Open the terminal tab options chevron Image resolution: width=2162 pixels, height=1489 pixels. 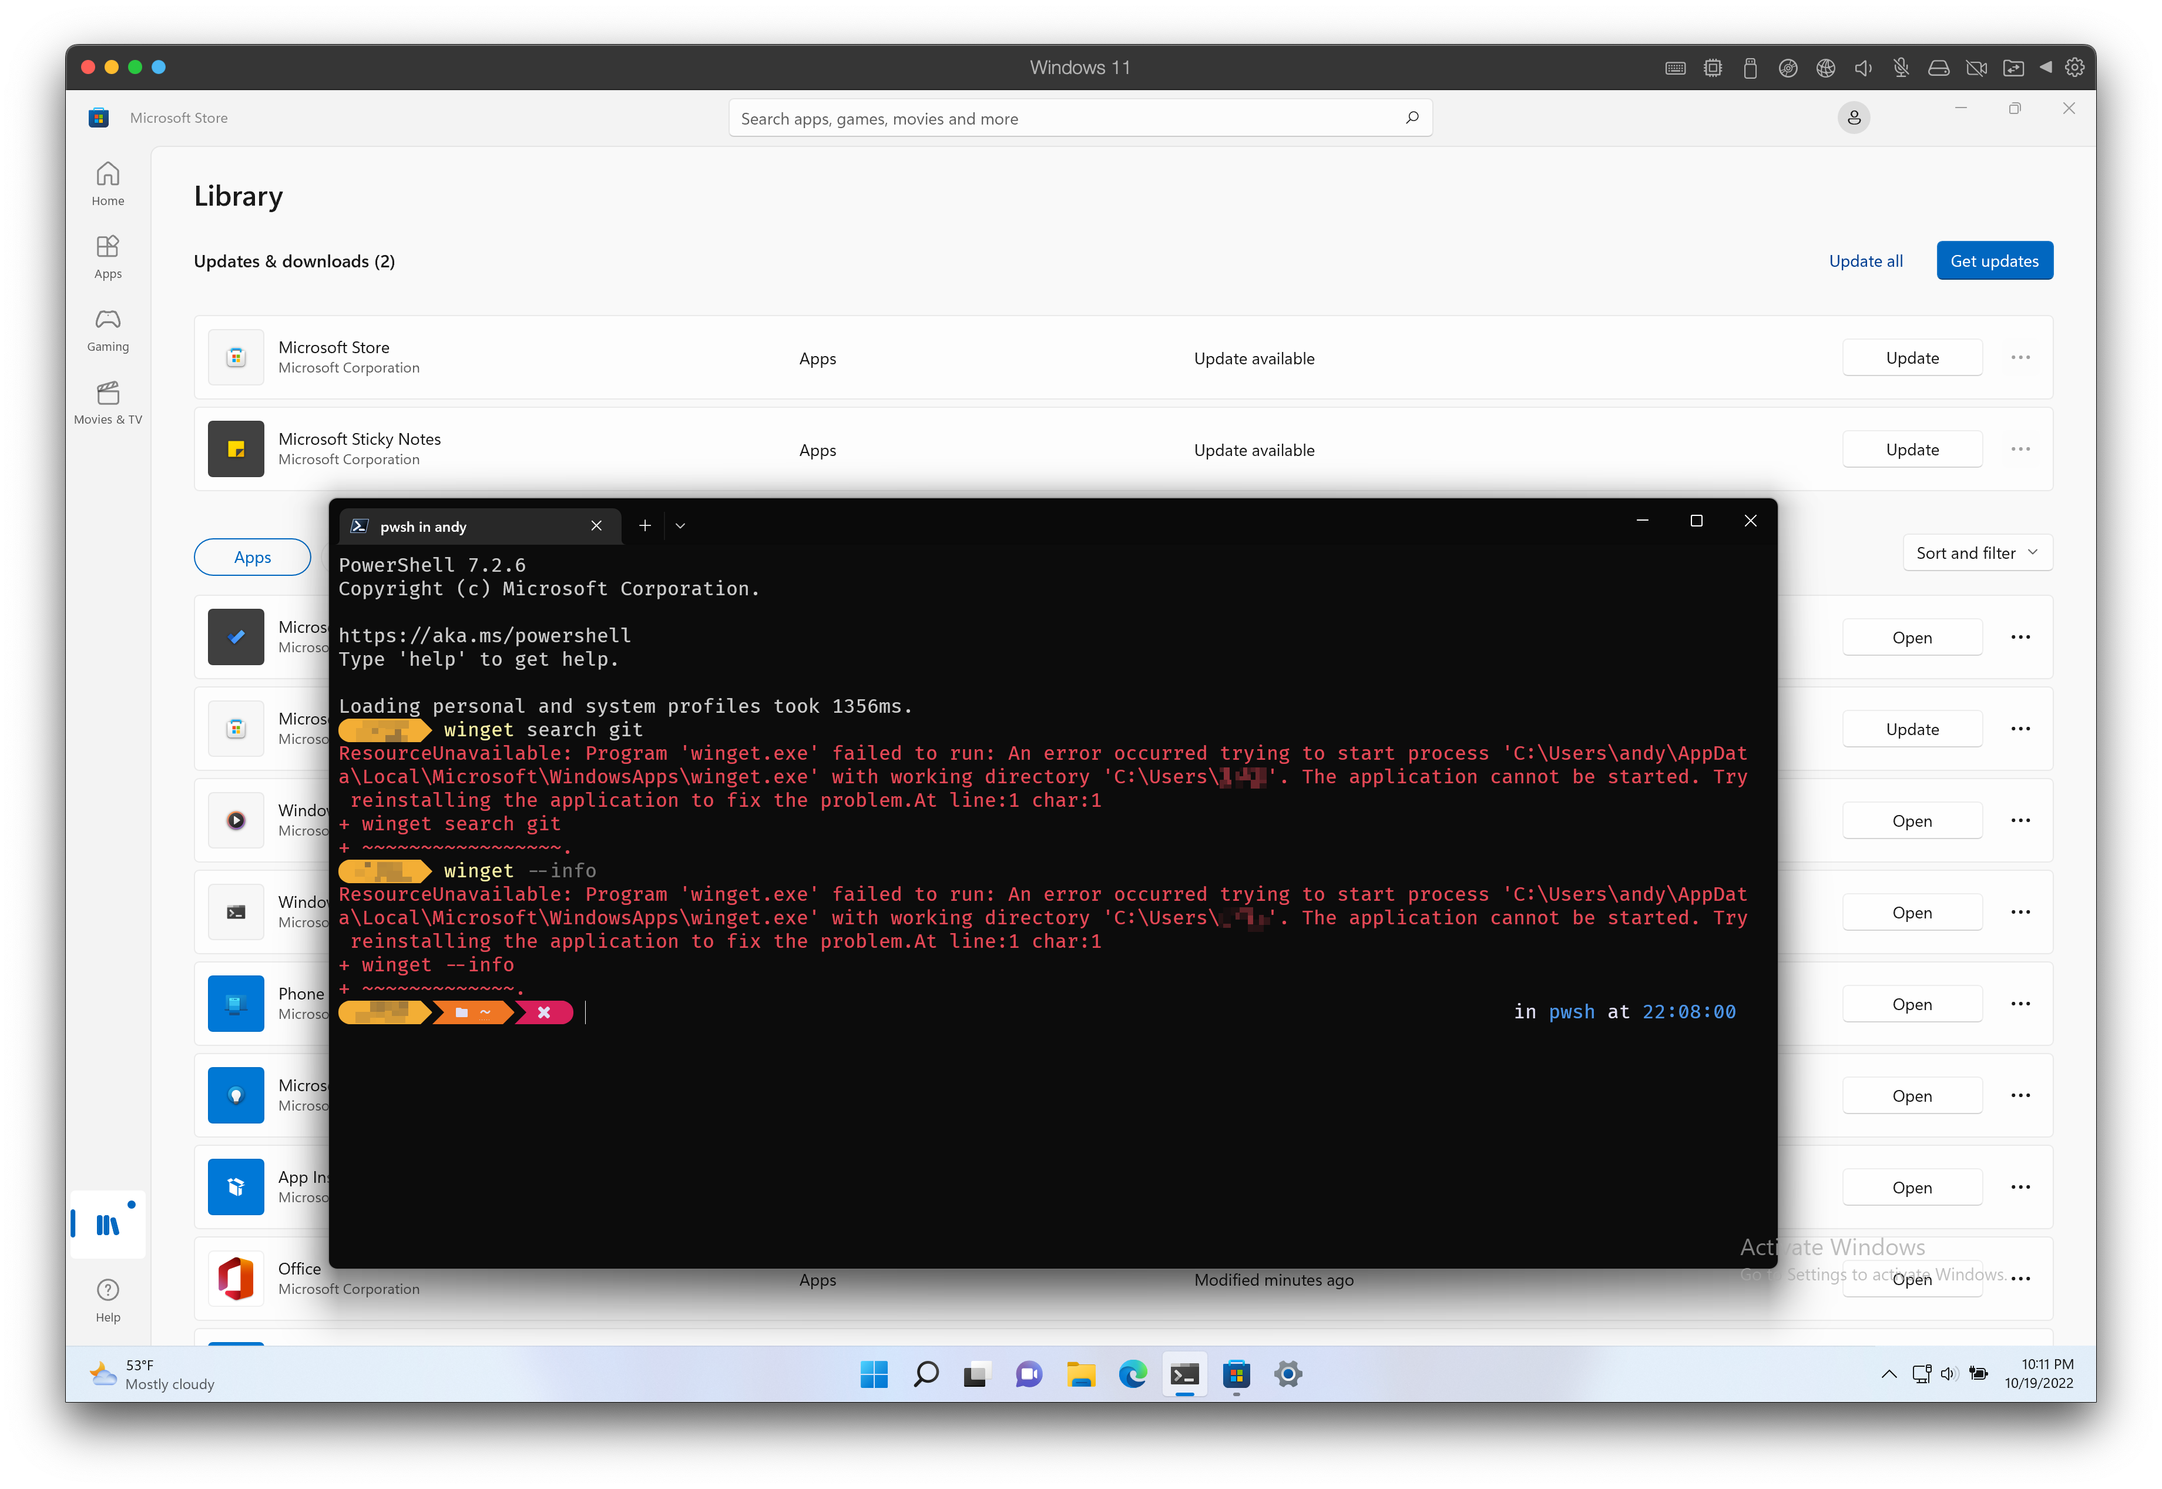[x=680, y=525]
